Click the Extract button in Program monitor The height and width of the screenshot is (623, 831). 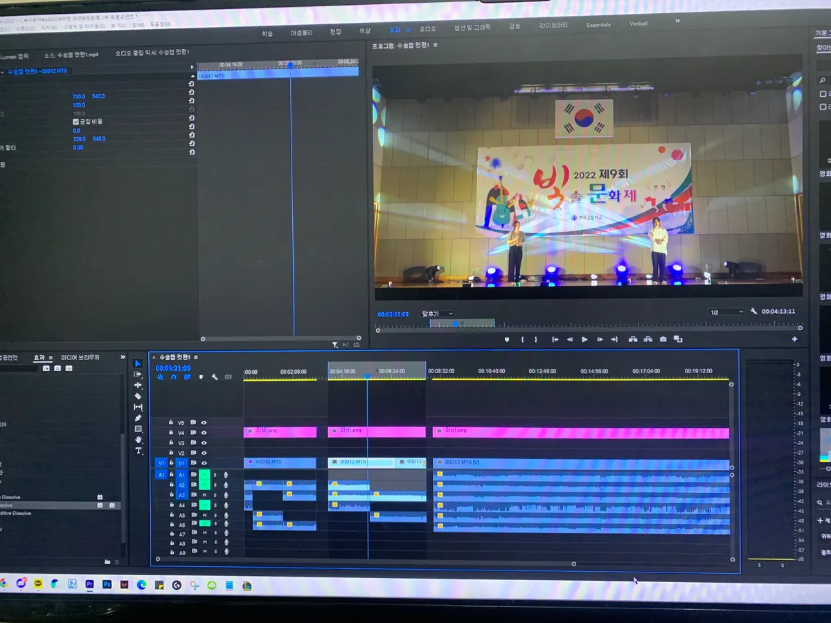[x=648, y=339]
